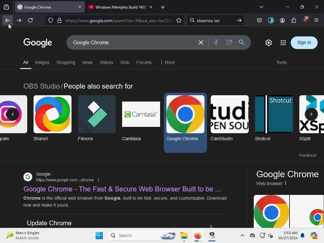Open File Explorer from the taskbar
The width and height of the screenshot is (324, 243).
(x=184, y=235)
